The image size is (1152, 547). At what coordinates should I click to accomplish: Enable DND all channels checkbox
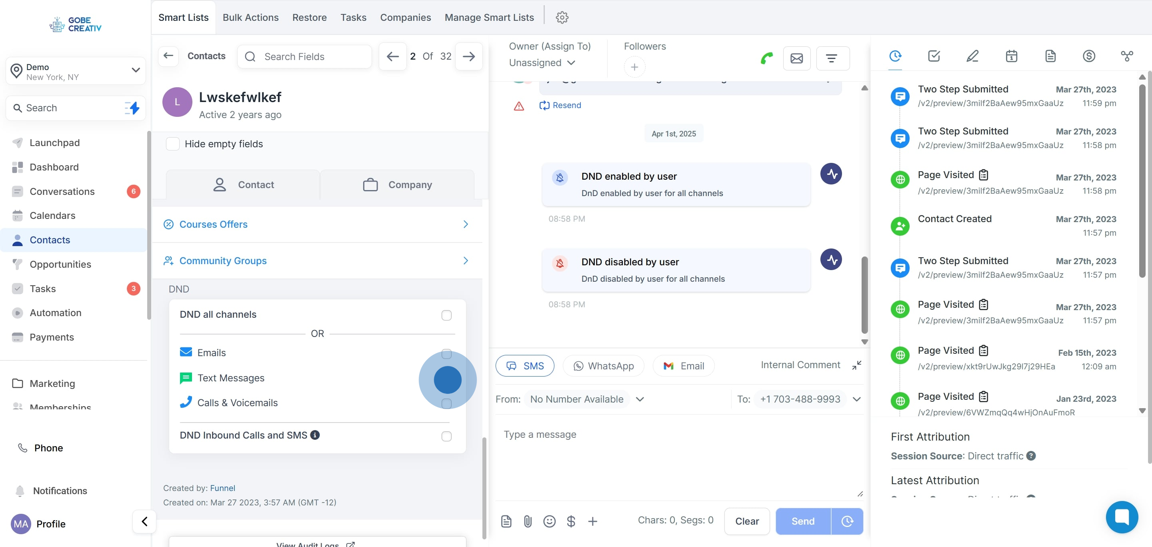pyautogui.click(x=446, y=315)
